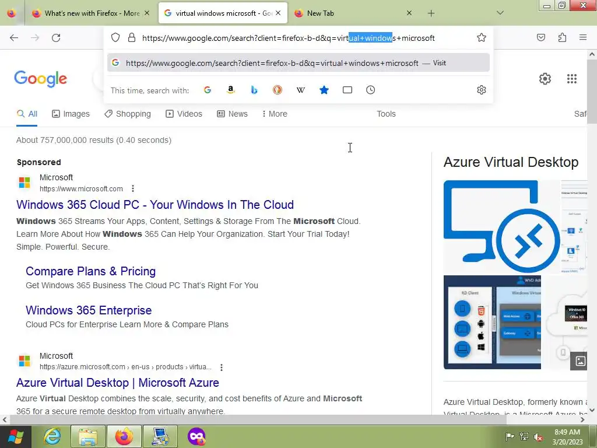
Task: Select Videos search filter
Action: click(x=184, y=114)
